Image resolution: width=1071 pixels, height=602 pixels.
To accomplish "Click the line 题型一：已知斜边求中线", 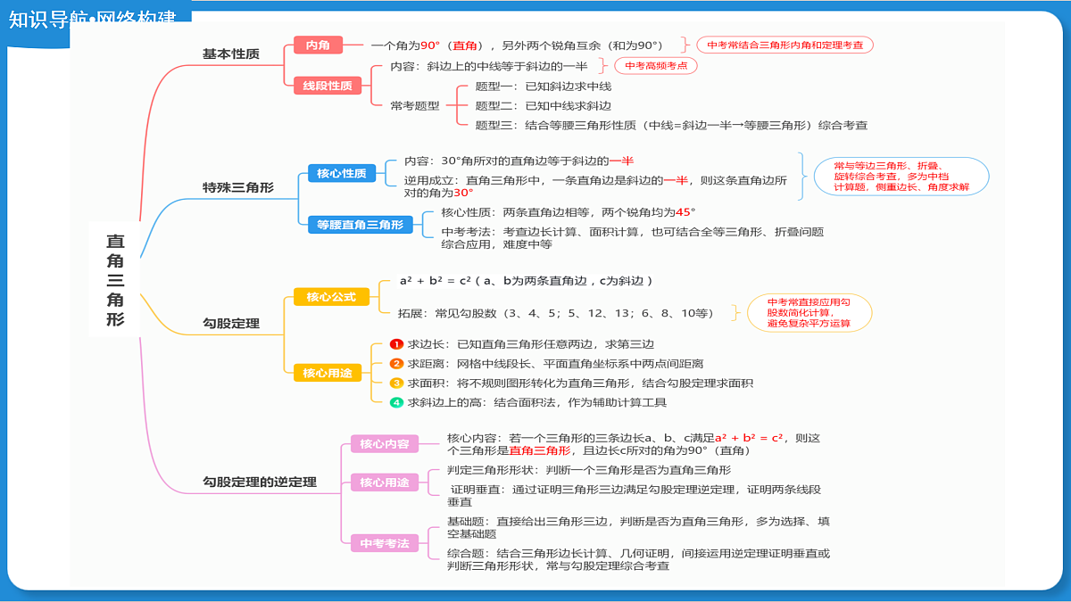I will (x=544, y=87).
